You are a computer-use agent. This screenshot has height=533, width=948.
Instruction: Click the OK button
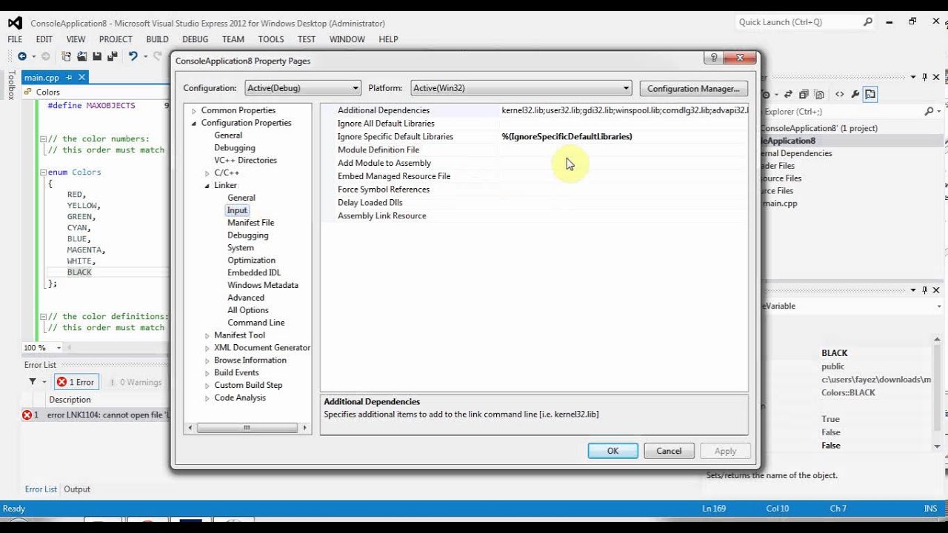[x=612, y=451]
